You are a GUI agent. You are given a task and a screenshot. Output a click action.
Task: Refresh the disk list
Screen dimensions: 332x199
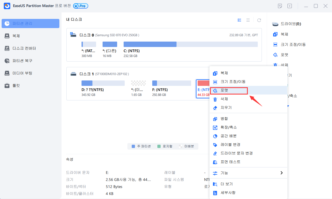(259, 20)
